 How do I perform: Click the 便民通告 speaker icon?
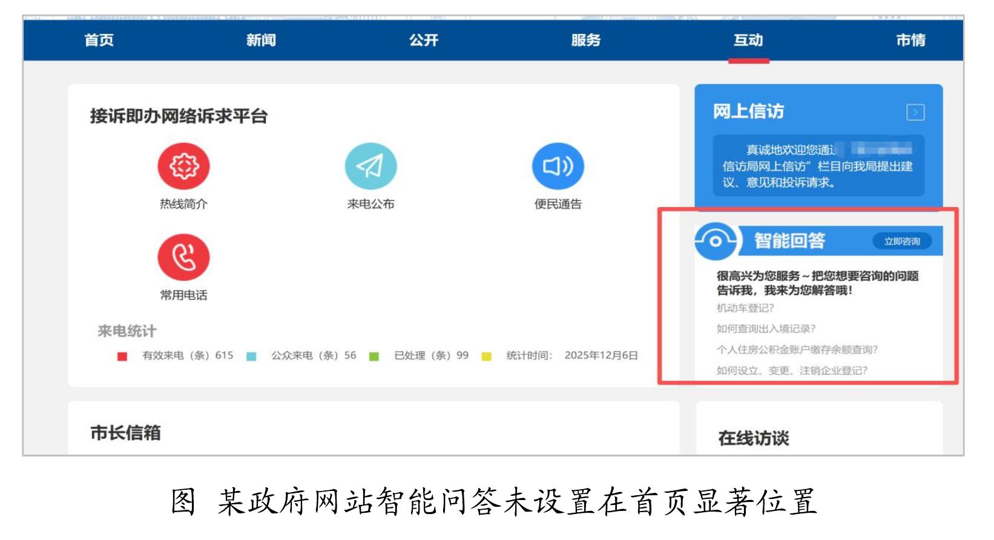click(558, 166)
